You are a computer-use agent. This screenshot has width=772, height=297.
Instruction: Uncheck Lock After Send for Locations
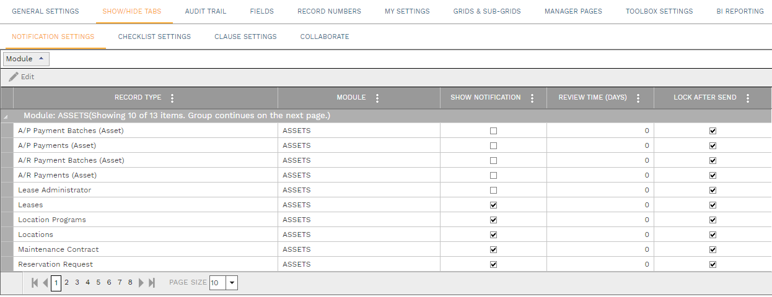coord(713,235)
